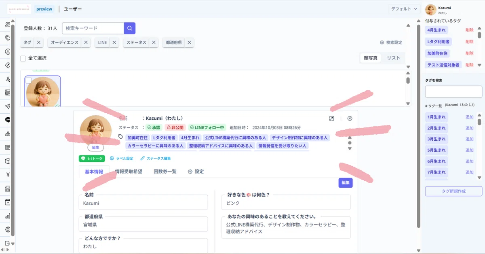Viewport: 485px width, 254px height.
Task: Click the 編集 button under the avatar
Action: [x=95, y=148]
